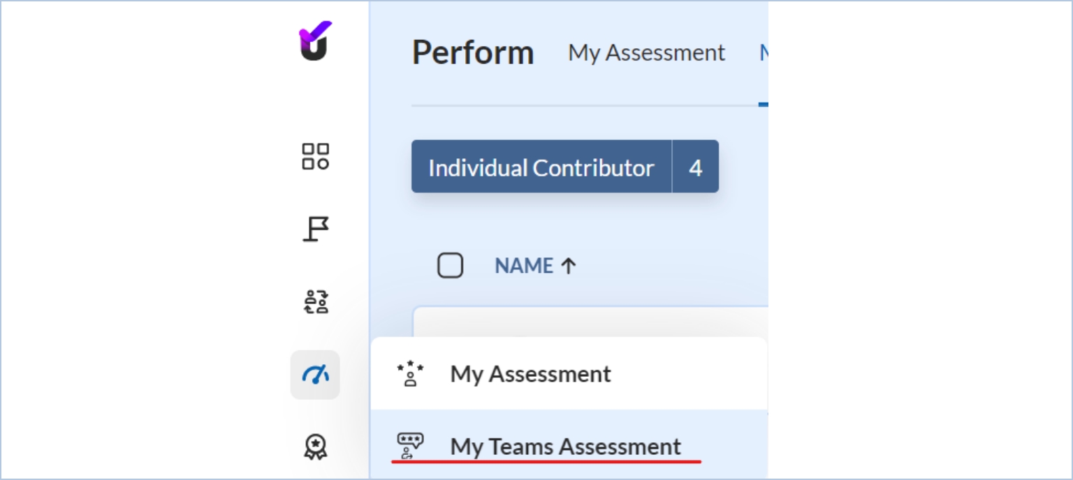Click the blue active-tab underline in header
Image resolution: width=1073 pixels, height=480 pixels.
coord(763,105)
